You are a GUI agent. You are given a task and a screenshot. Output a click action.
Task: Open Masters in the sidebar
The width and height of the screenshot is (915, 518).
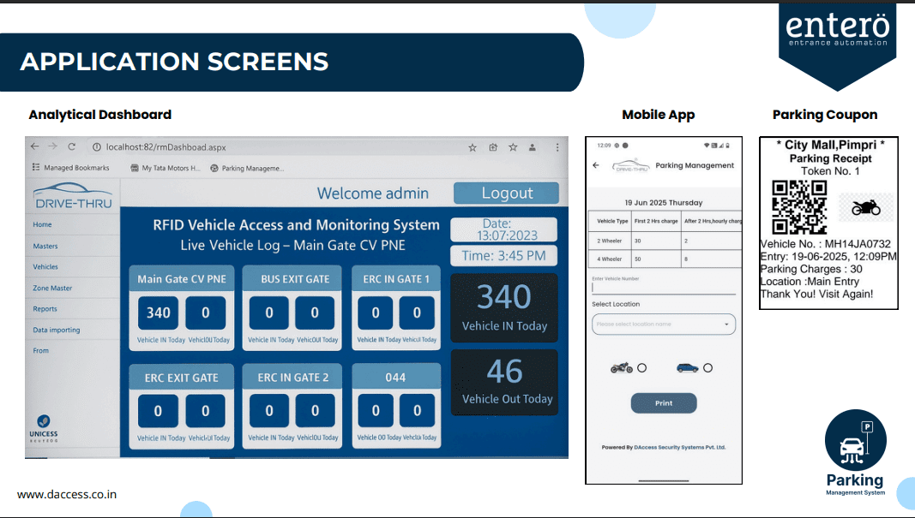[45, 247]
